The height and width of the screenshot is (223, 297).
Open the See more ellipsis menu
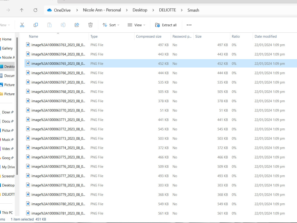(x=189, y=25)
